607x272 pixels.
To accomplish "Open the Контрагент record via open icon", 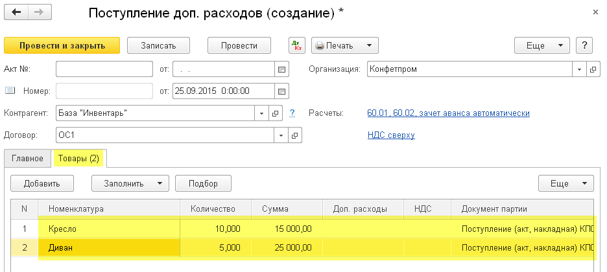I will point(276,113).
